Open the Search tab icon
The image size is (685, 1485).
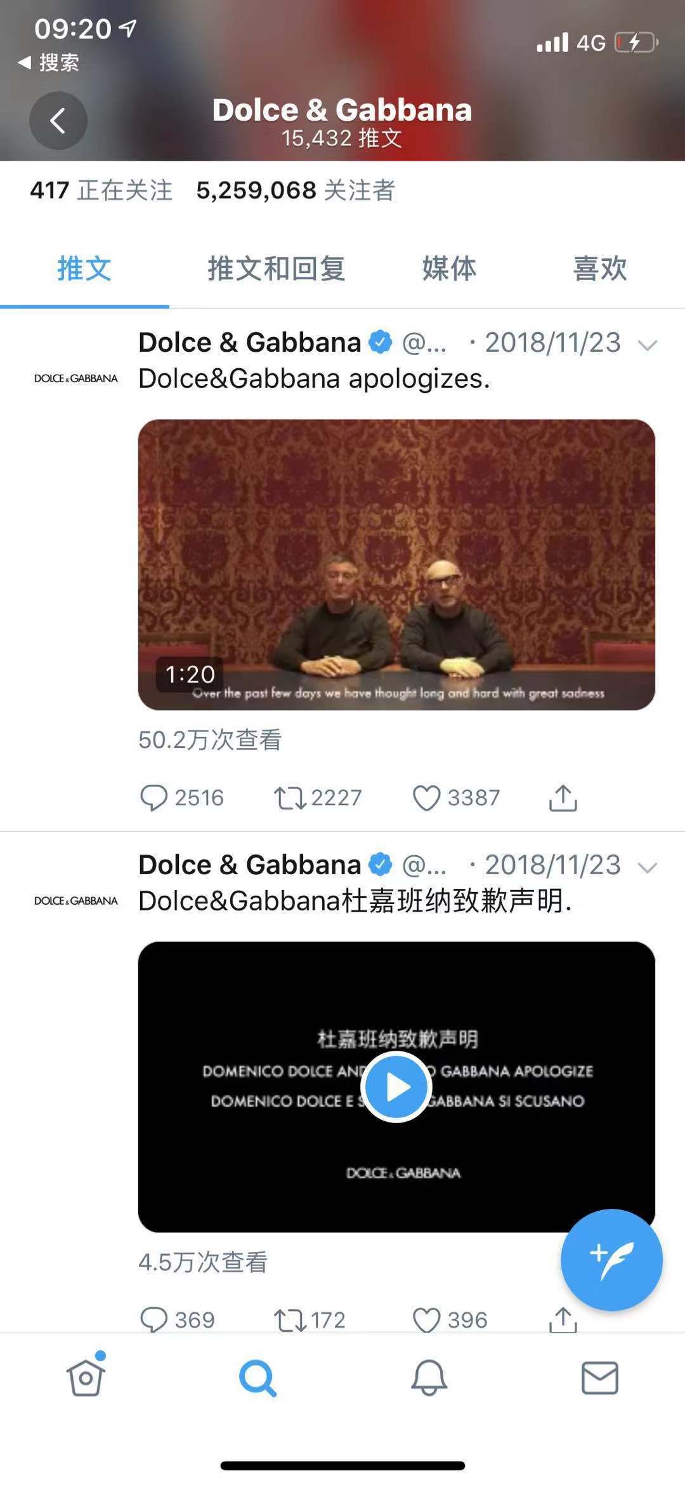click(x=258, y=1378)
